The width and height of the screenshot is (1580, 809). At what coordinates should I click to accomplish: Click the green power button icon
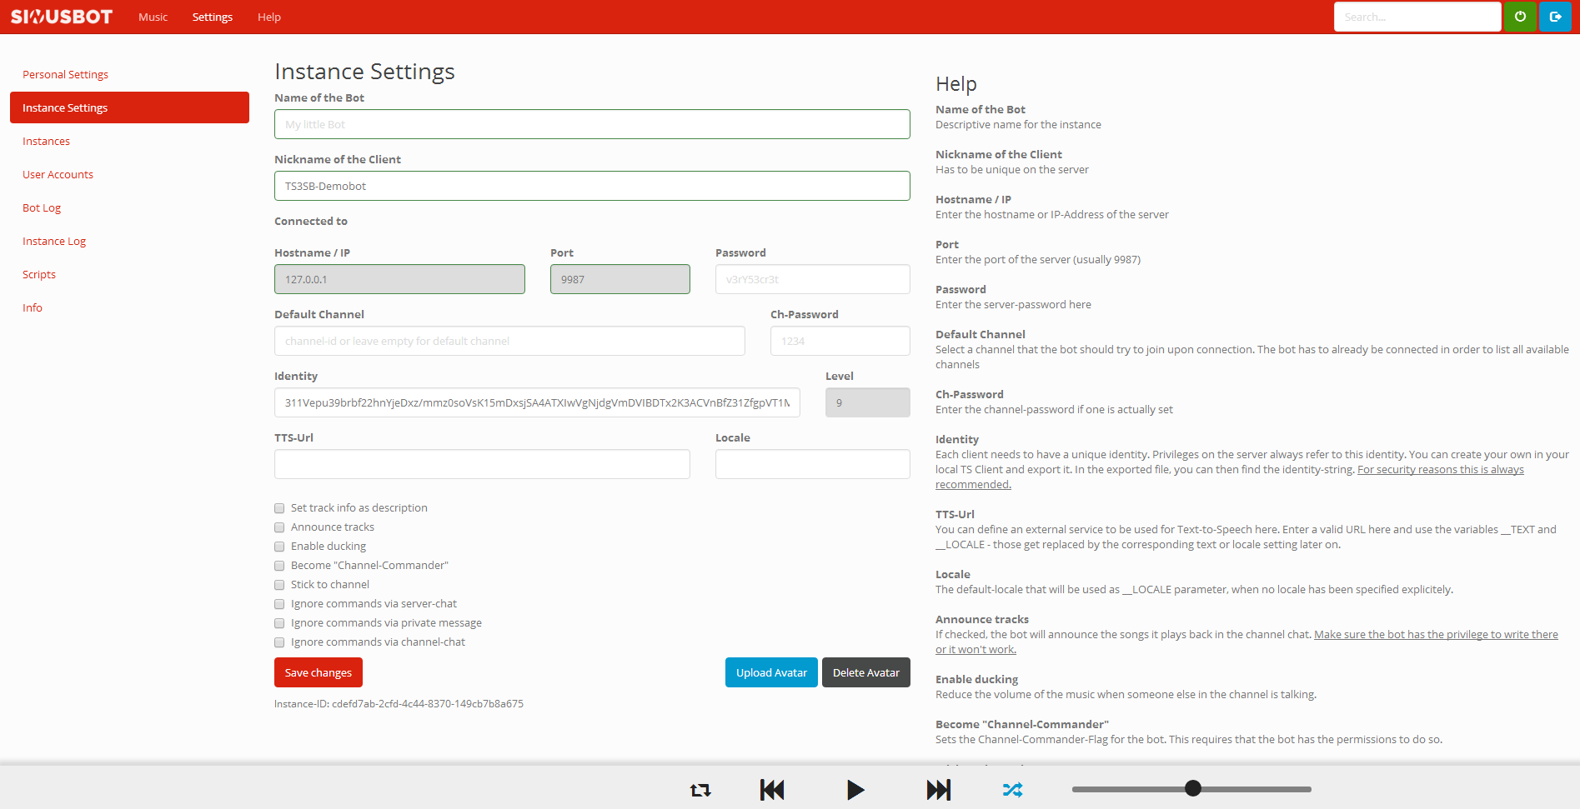pyautogui.click(x=1520, y=17)
